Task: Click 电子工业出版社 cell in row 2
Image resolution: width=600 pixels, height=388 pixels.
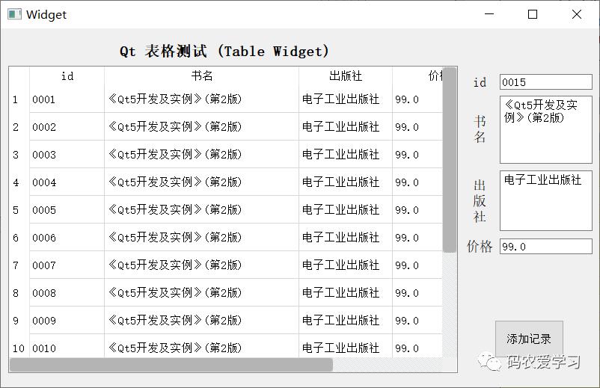Action: tap(346, 127)
